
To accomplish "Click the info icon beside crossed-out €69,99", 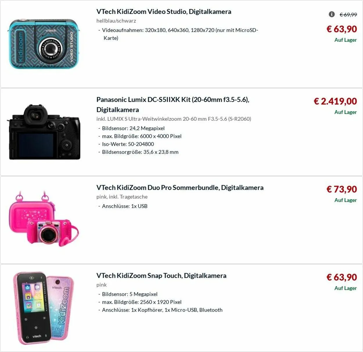I will click(332, 14).
